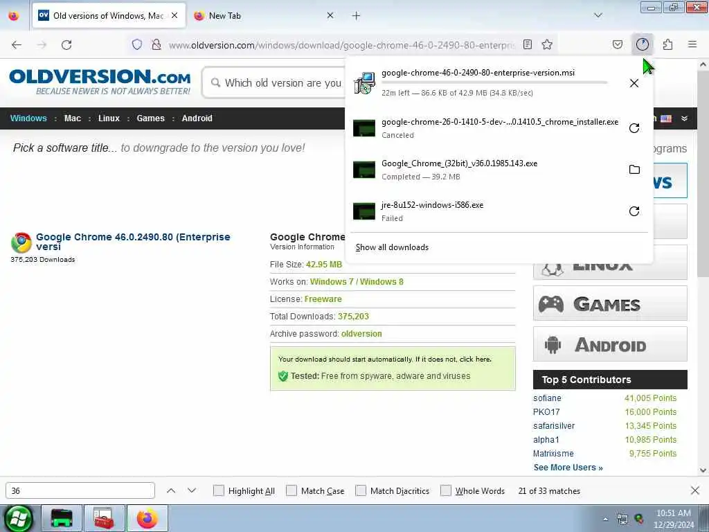709x532 pixels.
Task: Enable Whole Words matching
Action: tap(446, 490)
